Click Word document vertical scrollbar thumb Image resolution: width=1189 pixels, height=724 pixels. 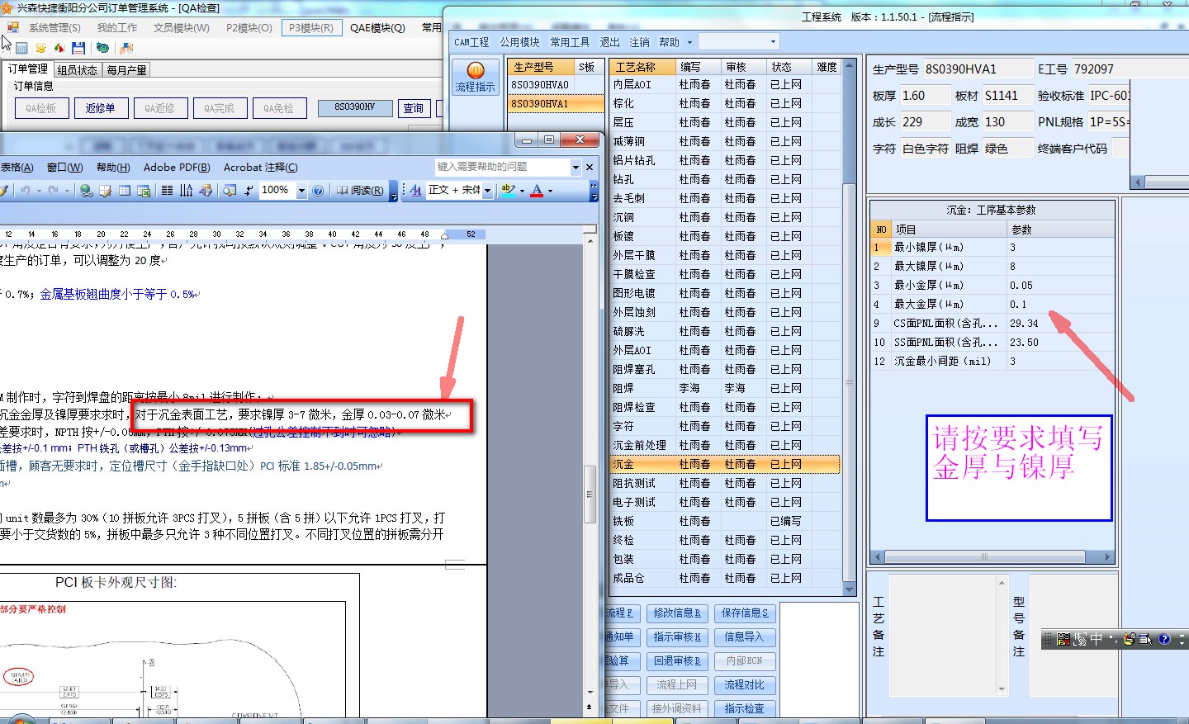point(590,494)
